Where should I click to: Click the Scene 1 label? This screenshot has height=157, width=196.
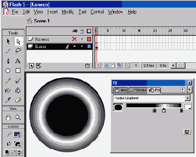[41, 21]
